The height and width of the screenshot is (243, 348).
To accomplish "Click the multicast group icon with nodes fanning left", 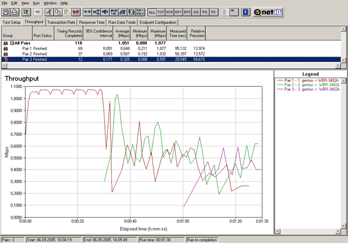I will pos(105,12).
